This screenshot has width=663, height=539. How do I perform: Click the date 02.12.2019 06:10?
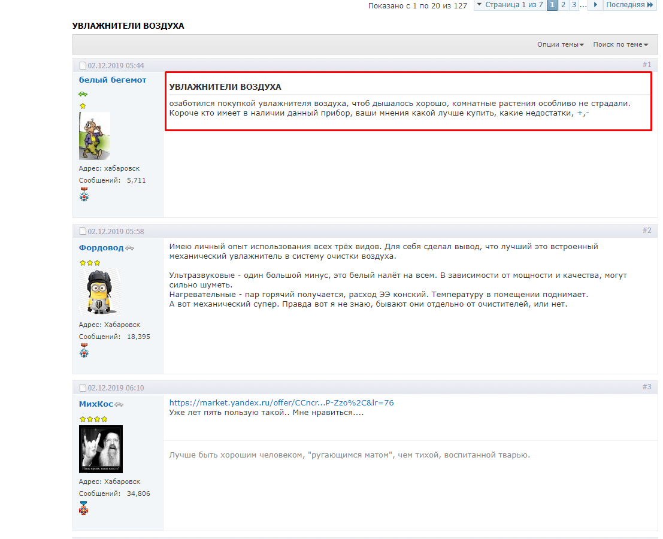tap(116, 387)
